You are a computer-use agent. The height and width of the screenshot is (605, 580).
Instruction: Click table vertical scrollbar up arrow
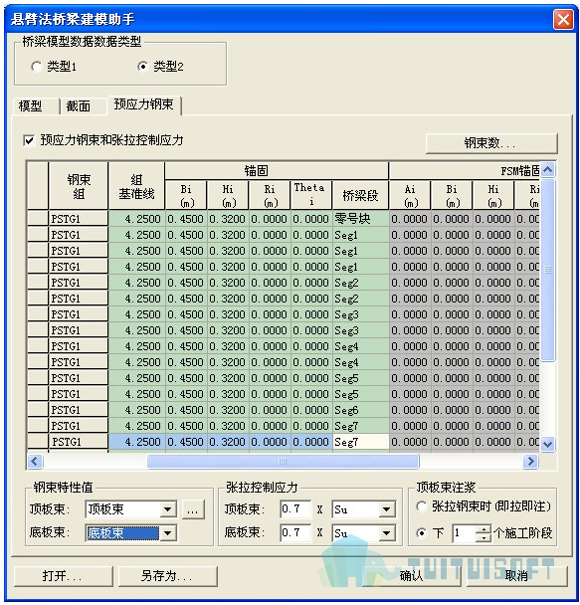click(547, 169)
